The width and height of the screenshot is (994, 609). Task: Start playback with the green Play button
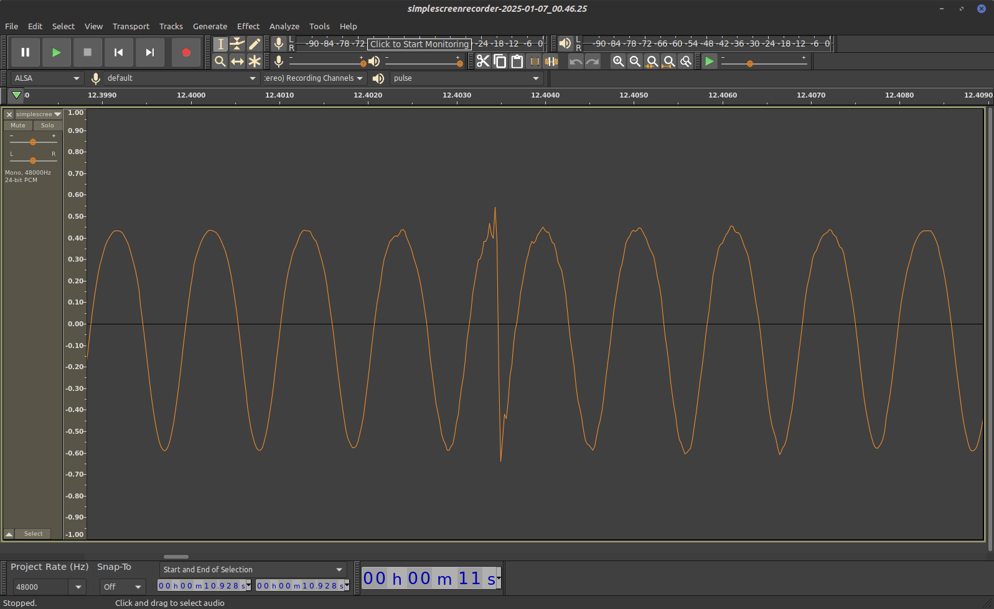pyautogui.click(x=57, y=52)
